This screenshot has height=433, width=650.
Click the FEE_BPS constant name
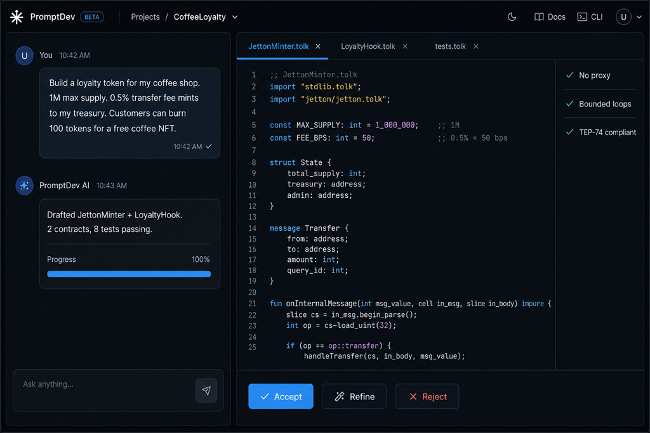[314, 138]
